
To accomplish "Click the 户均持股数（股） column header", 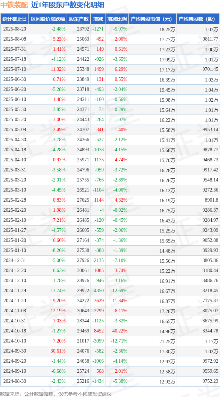I will pos(198,19).
